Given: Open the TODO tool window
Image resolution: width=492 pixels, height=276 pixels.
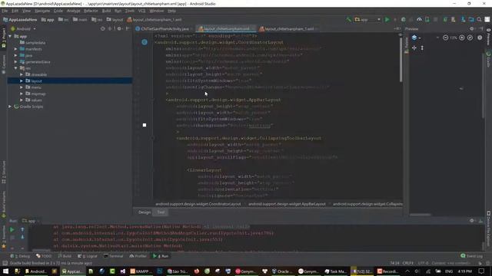Looking at the screenshot, I should click(43, 256).
